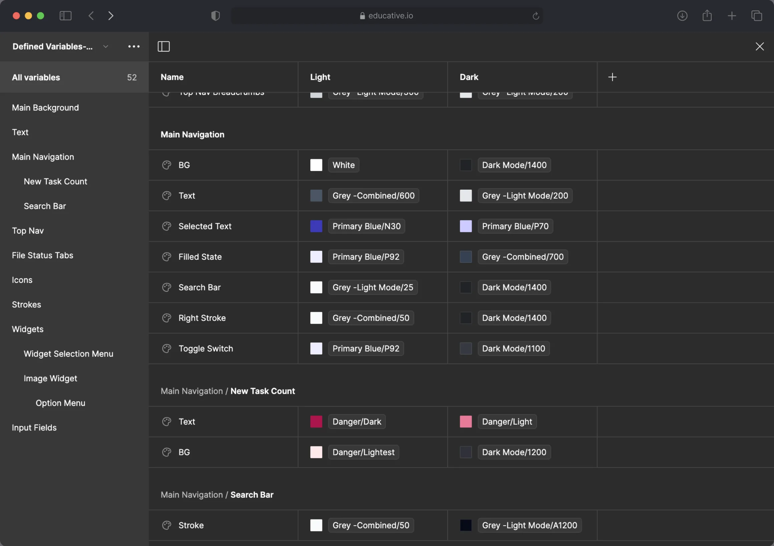Expand the Defined Variables collection dropdown

tap(105, 46)
